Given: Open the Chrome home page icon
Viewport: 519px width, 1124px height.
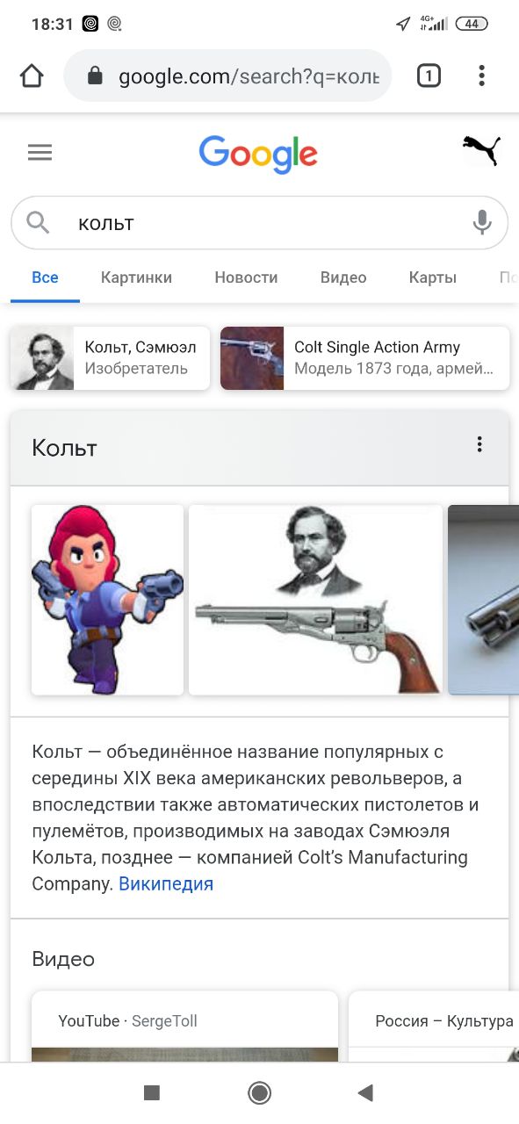Looking at the screenshot, I should point(32,76).
